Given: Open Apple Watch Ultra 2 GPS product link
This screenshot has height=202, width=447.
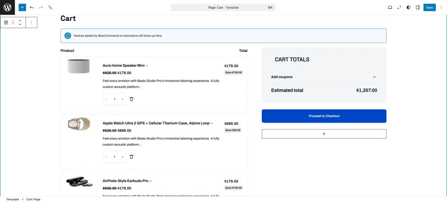Looking at the screenshot, I should point(158,123).
